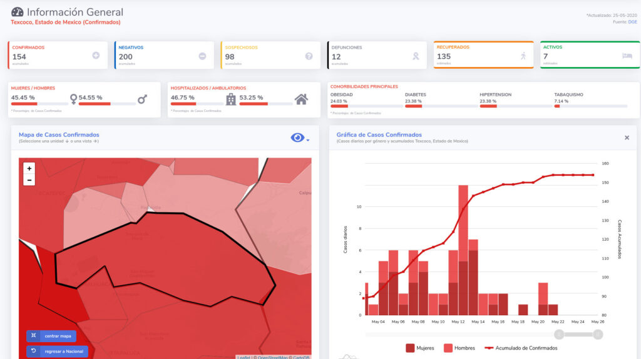
Task: Click the house icon for Ambulatorios
Action: [301, 99]
